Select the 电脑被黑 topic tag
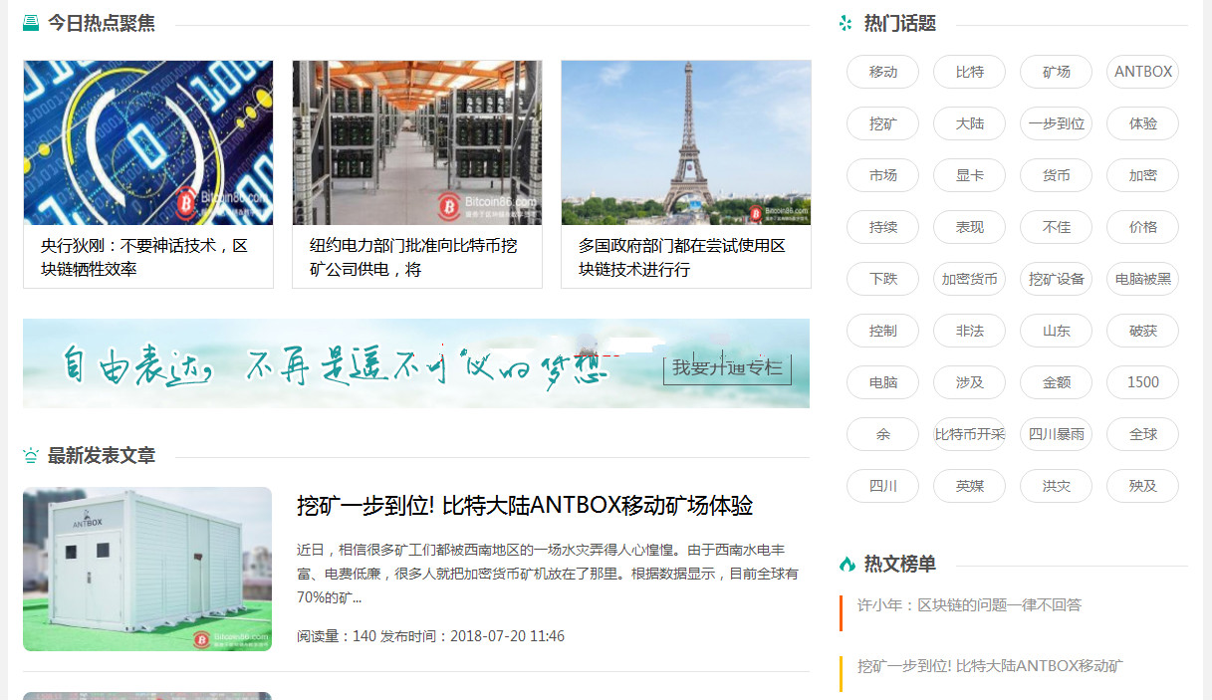 pyautogui.click(x=1142, y=279)
